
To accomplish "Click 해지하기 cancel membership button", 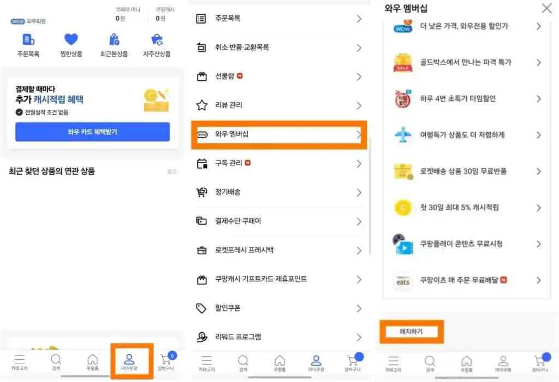I will (412, 332).
